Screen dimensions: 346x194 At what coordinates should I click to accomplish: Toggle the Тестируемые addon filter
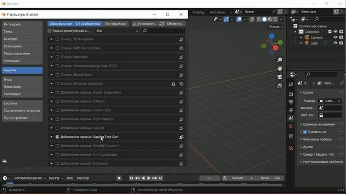pos(115,24)
